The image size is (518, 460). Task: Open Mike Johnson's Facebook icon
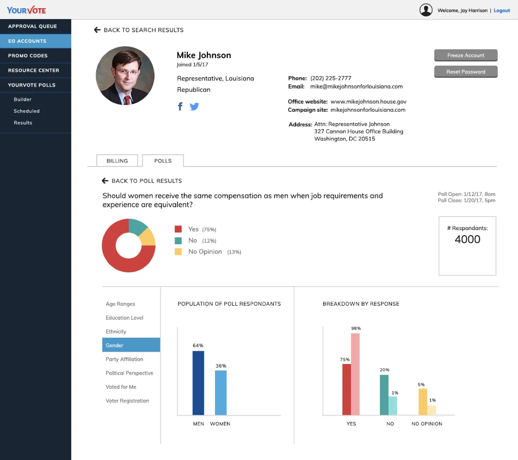tap(180, 107)
